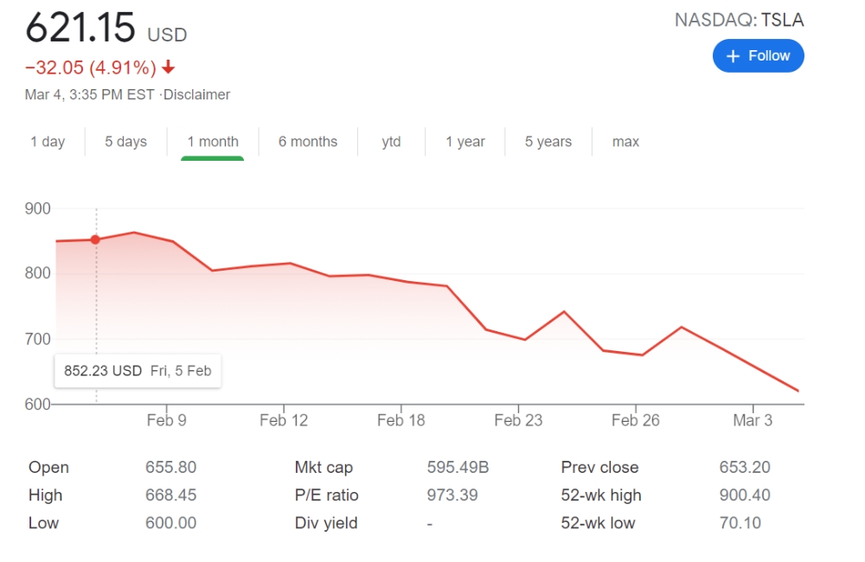865x562 pixels.
Task: Click the 900 y-axis label
Action: (37, 208)
